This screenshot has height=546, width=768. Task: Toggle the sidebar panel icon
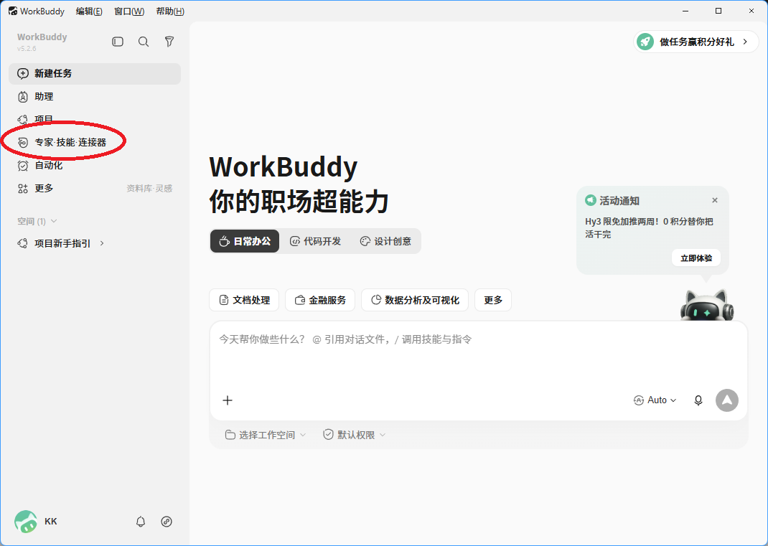[x=118, y=42]
